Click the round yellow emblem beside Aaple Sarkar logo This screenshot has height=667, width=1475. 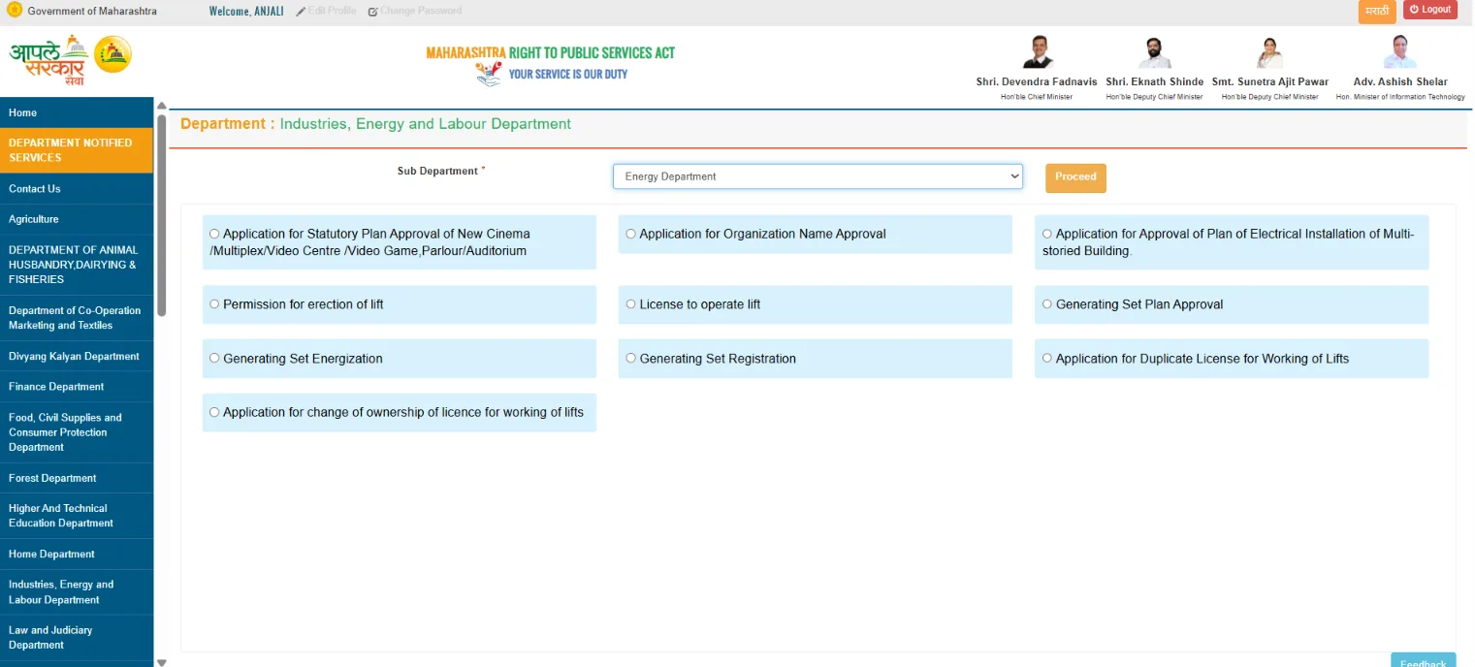point(112,54)
